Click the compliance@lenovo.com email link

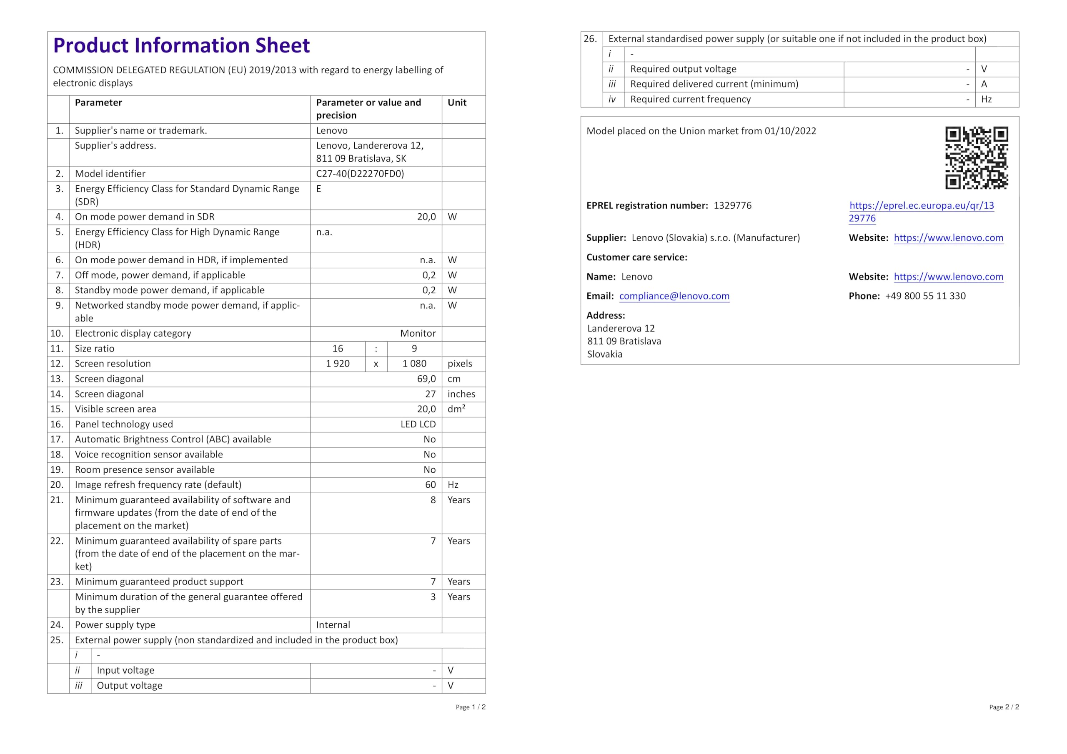click(674, 297)
